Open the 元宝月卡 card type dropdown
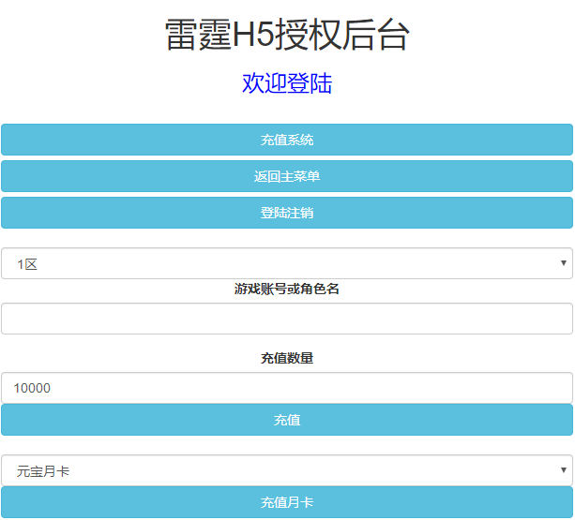Viewport: 575px width, 520px height. coord(286,470)
